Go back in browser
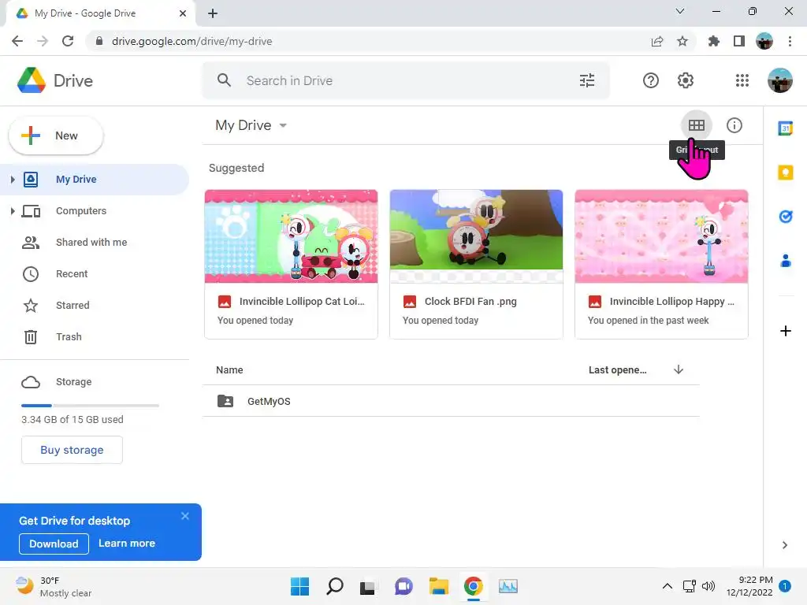The width and height of the screenshot is (807, 605). pyautogui.click(x=17, y=41)
